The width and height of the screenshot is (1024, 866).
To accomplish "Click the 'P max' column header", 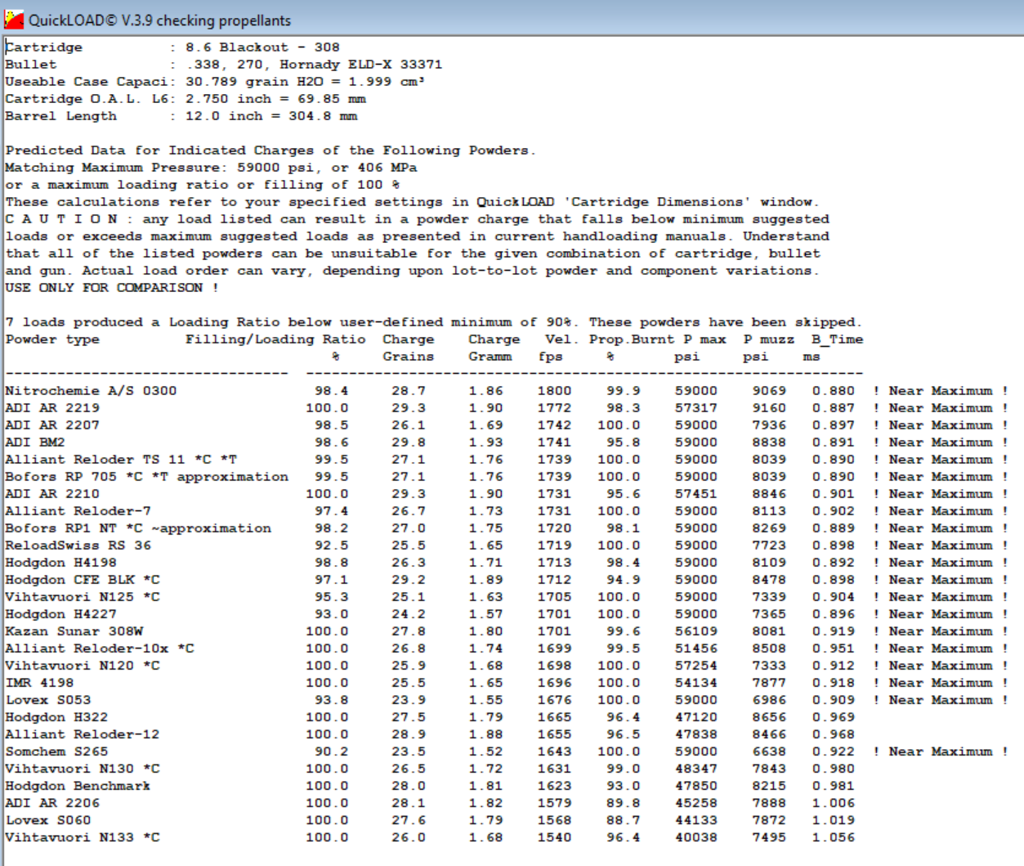I will click(704, 339).
